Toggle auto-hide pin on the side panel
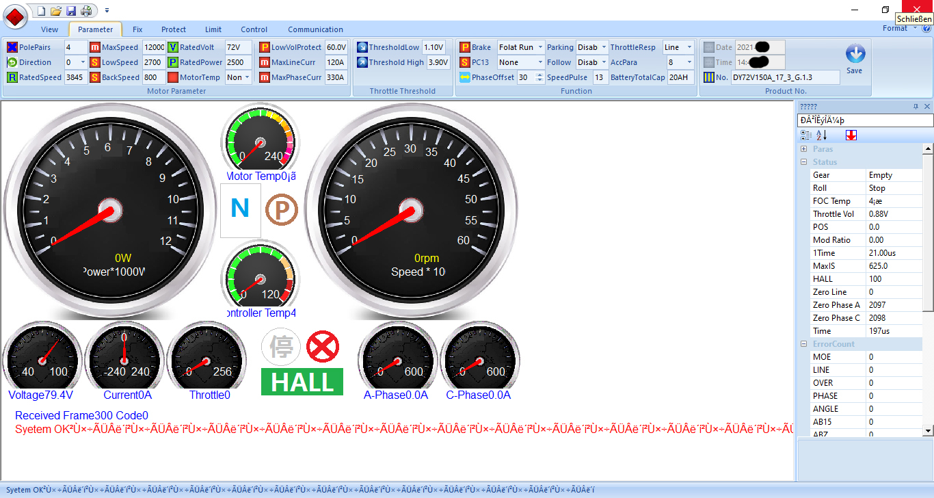The width and height of the screenshot is (934, 498). click(x=916, y=107)
